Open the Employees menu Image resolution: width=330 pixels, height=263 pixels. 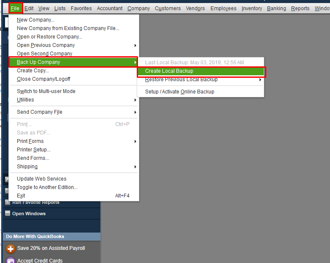223,8
